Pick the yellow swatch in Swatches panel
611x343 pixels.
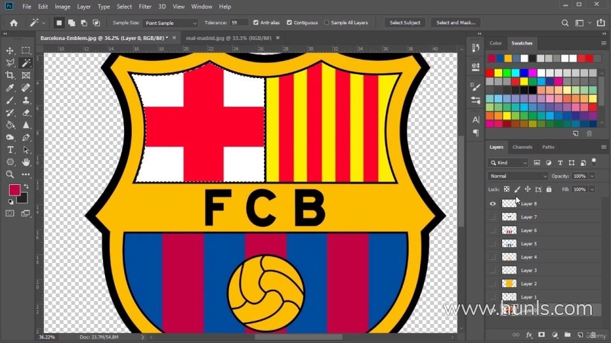coord(498,72)
